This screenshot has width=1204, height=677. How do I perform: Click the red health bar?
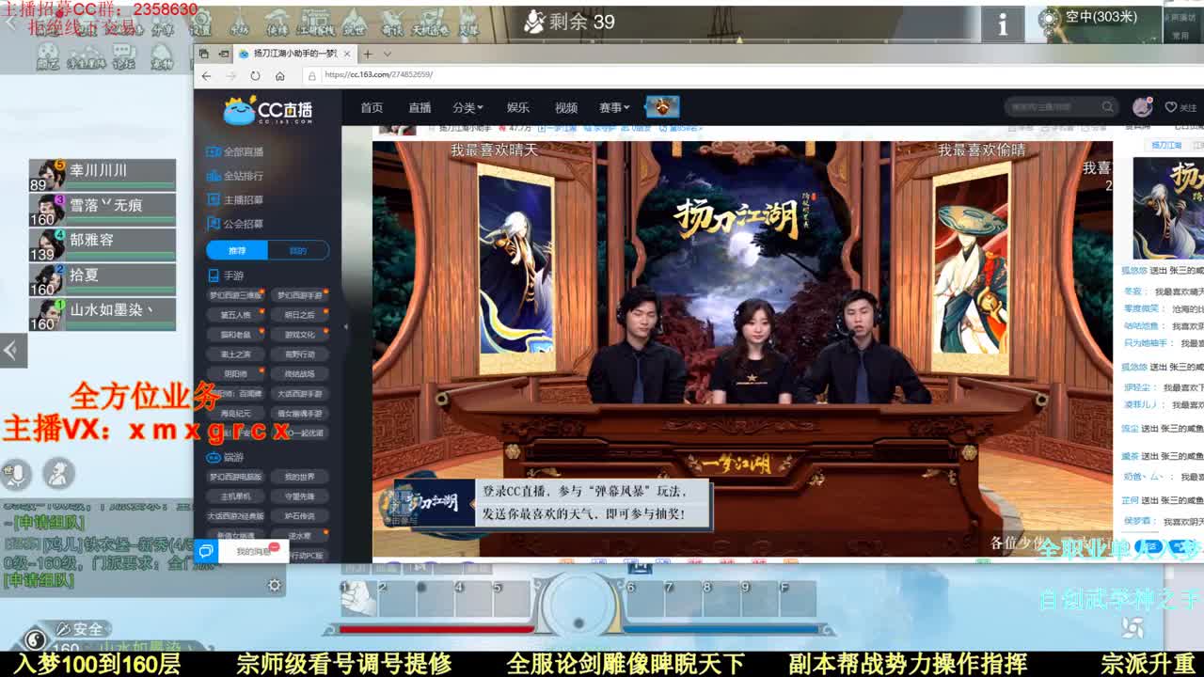point(436,629)
